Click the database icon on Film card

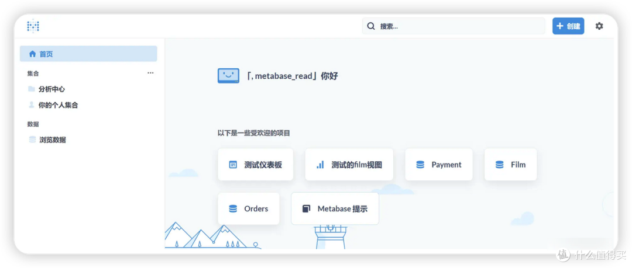point(499,165)
